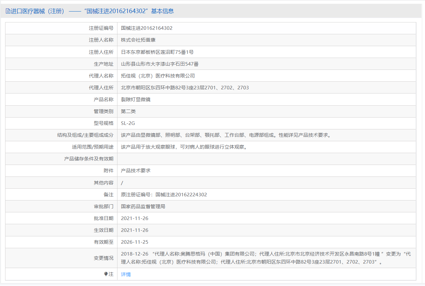425x286 pixels.
Task: Click the lightbulb icon beside 注
Action: pos(106,274)
